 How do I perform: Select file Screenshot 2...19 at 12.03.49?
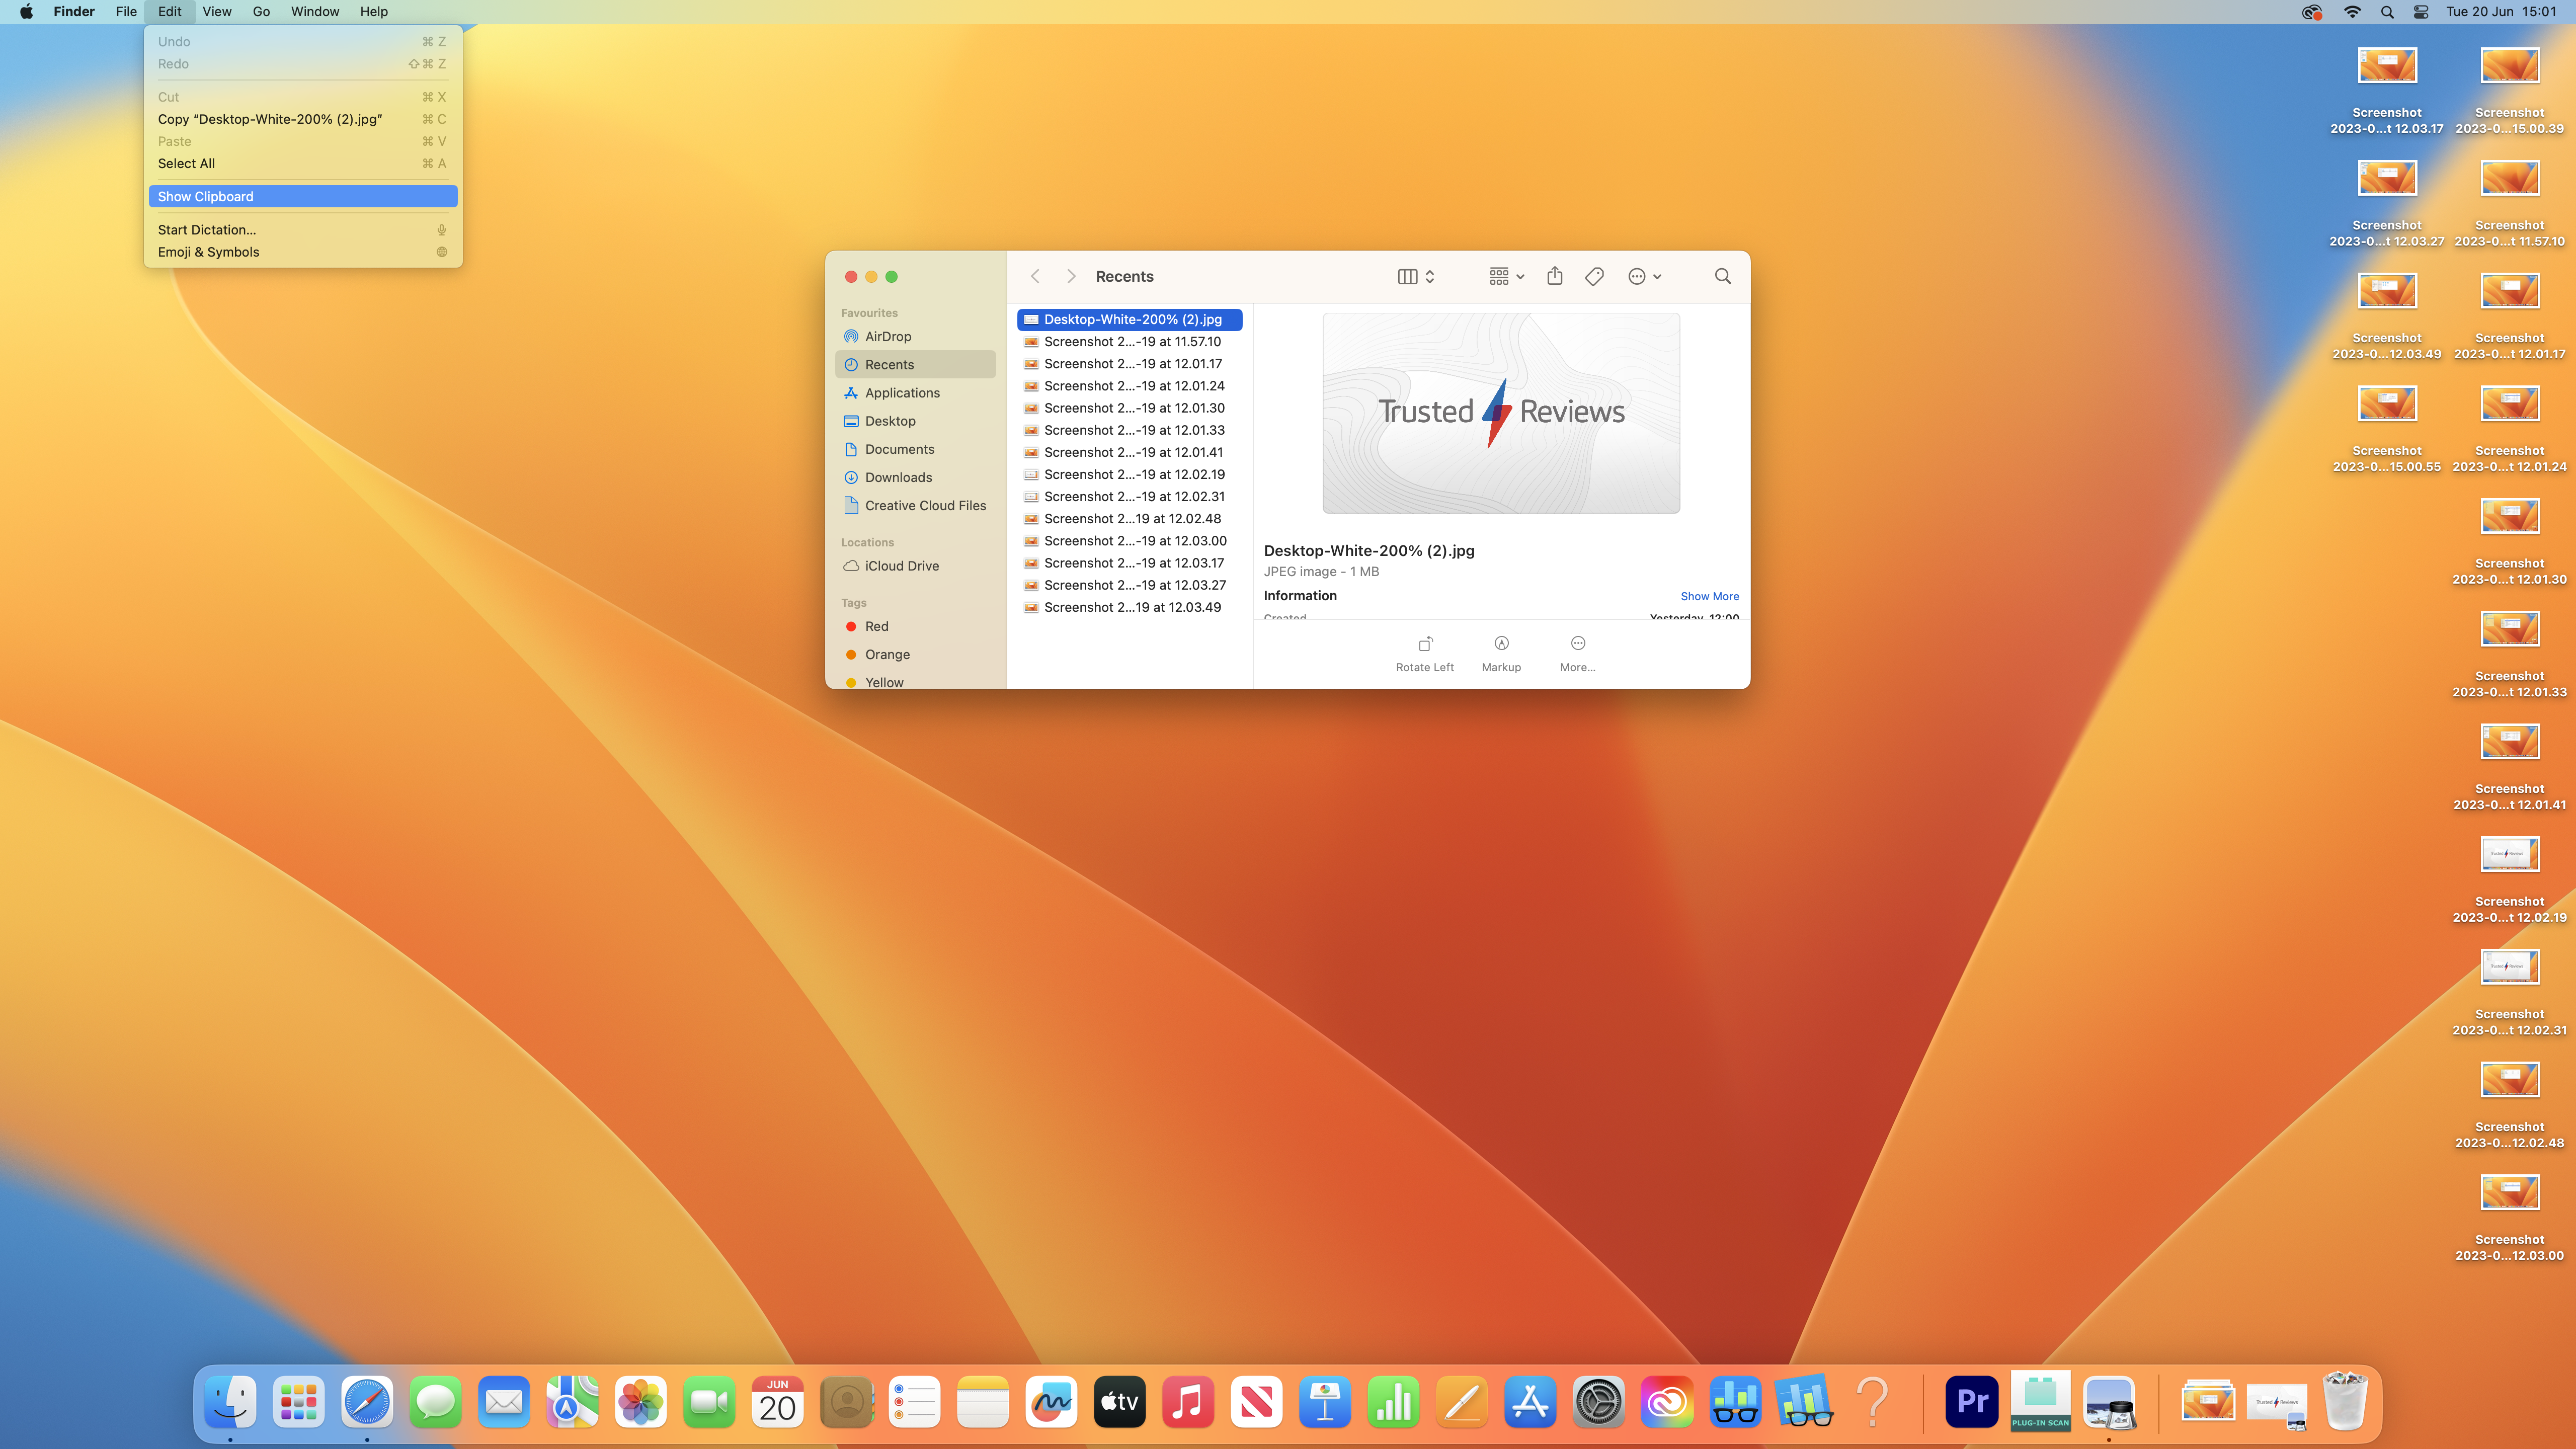tap(1129, 607)
